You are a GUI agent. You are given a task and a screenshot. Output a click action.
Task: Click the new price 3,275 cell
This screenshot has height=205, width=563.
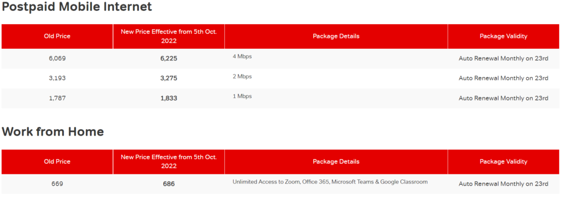[169, 78]
